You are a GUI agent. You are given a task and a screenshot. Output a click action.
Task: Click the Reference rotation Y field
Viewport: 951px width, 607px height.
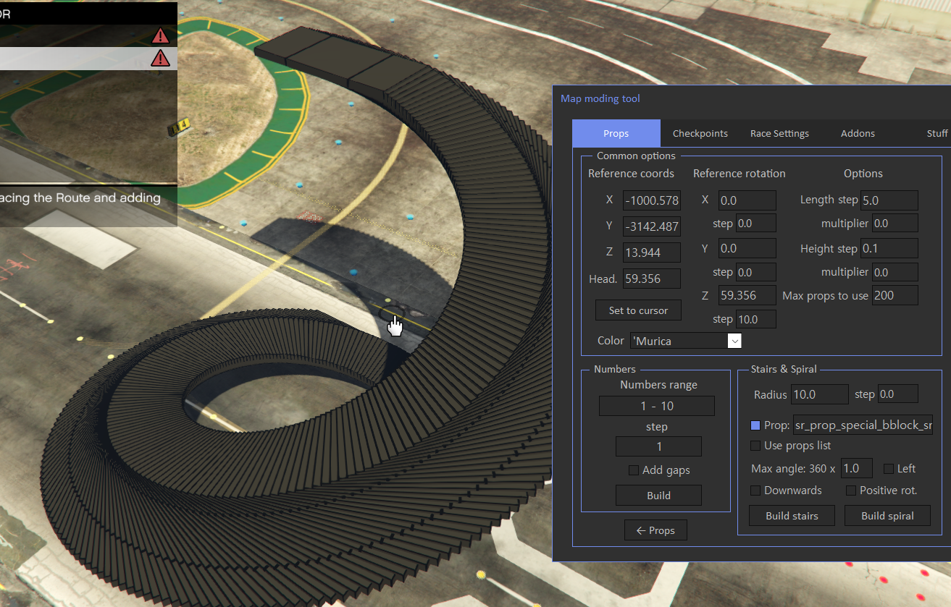pos(747,249)
